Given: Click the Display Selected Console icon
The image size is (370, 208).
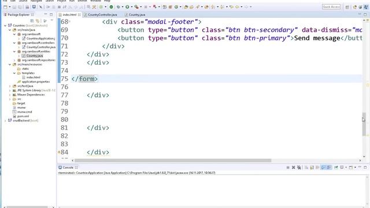Looking at the screenshot, I should 342,168.
